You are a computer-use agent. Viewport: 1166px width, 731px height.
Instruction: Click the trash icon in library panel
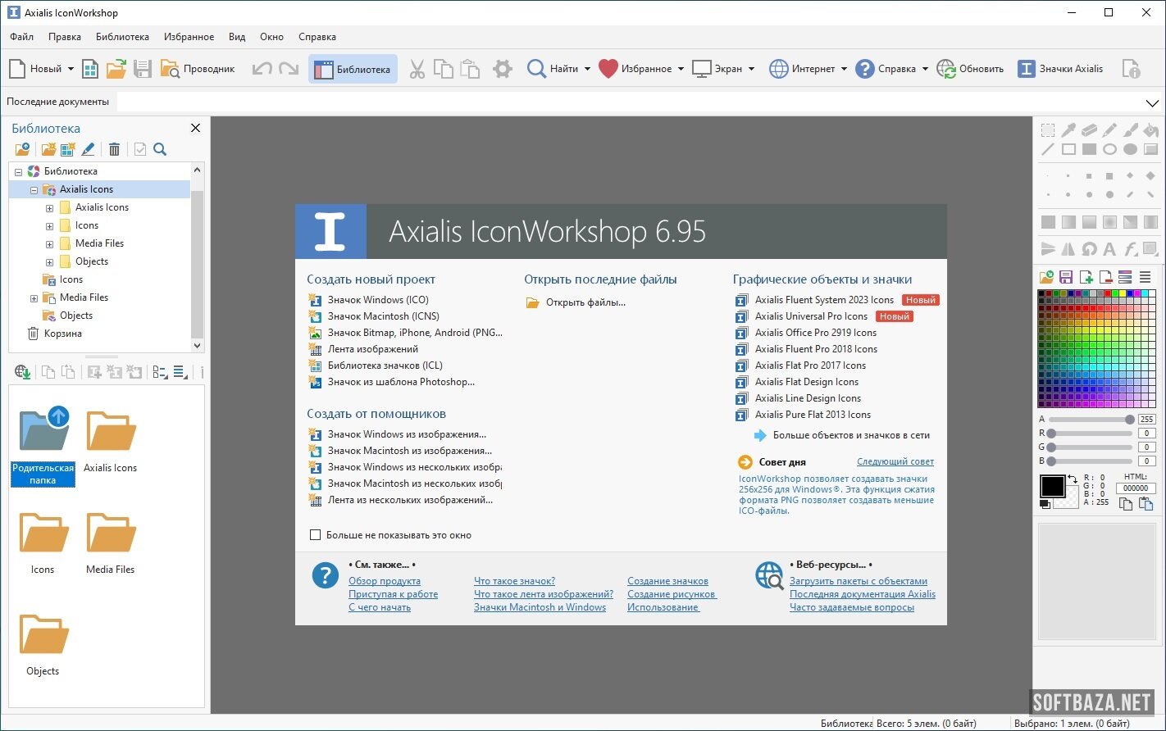point(114,149)
